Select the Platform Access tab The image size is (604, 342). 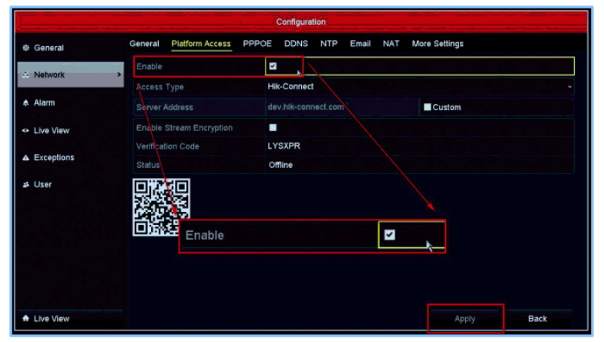(x=201, y=43)
